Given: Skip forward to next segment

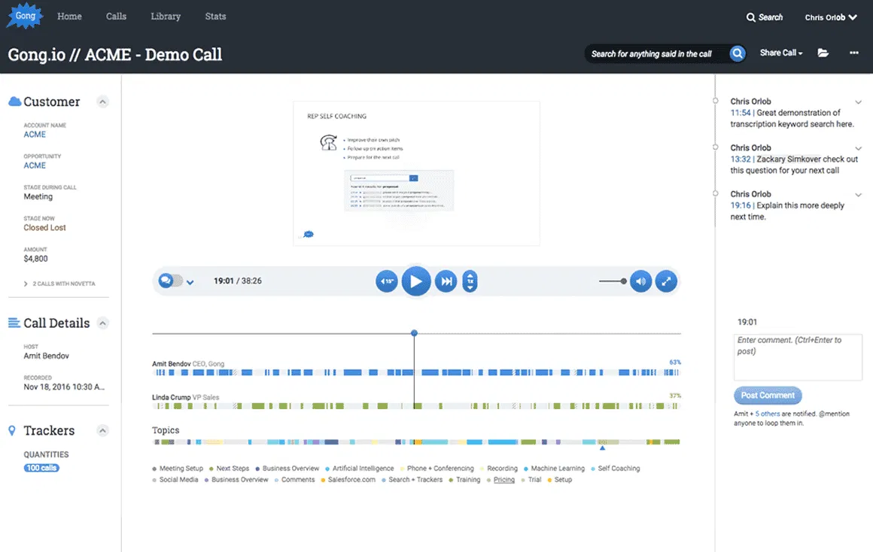Looking at the screenshot, I should 446,281.
